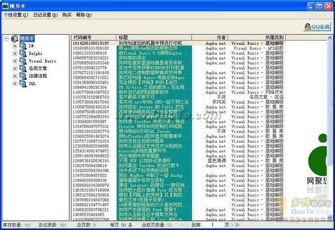Click the C# category icon
This screenshot has height=230, width=335.
[x=23, y=46]
